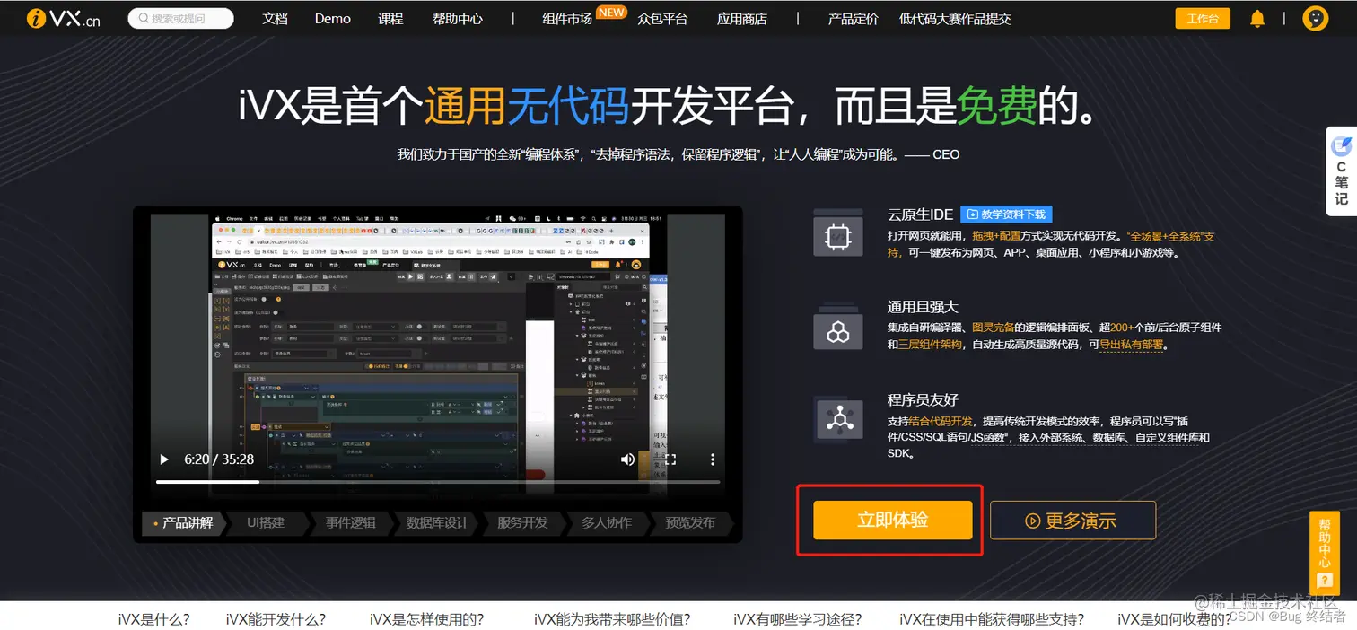This screenshot has height=630, width=1357.
Task: Click the 工作台 button
Action: pyautogui.click(x=1203, y=19)
